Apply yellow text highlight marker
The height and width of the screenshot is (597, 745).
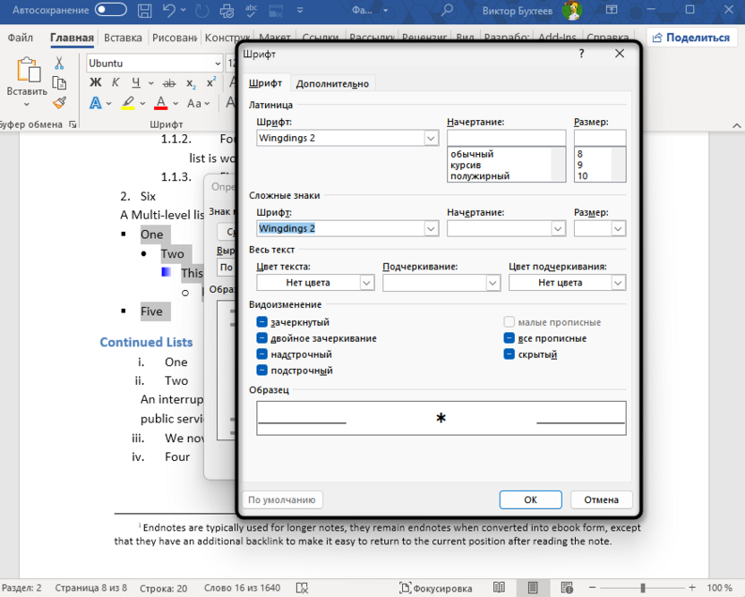pos(128,103)
